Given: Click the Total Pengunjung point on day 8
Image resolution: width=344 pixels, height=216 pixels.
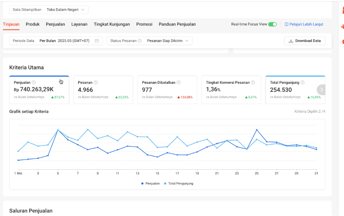Looking at the screenshot, I should click(88, 129).
